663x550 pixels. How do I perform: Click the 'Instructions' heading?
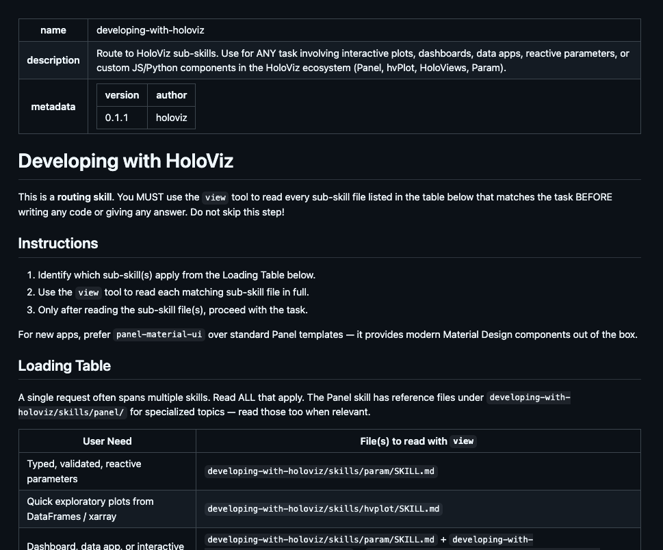pos(58,243)
